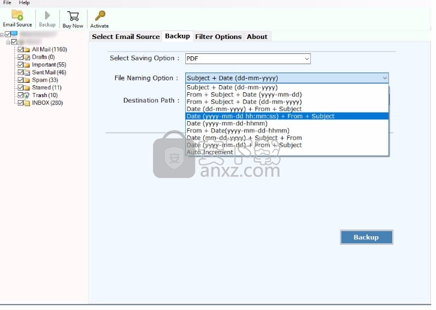Click the Starred folder icon

[x=27, y=88]
